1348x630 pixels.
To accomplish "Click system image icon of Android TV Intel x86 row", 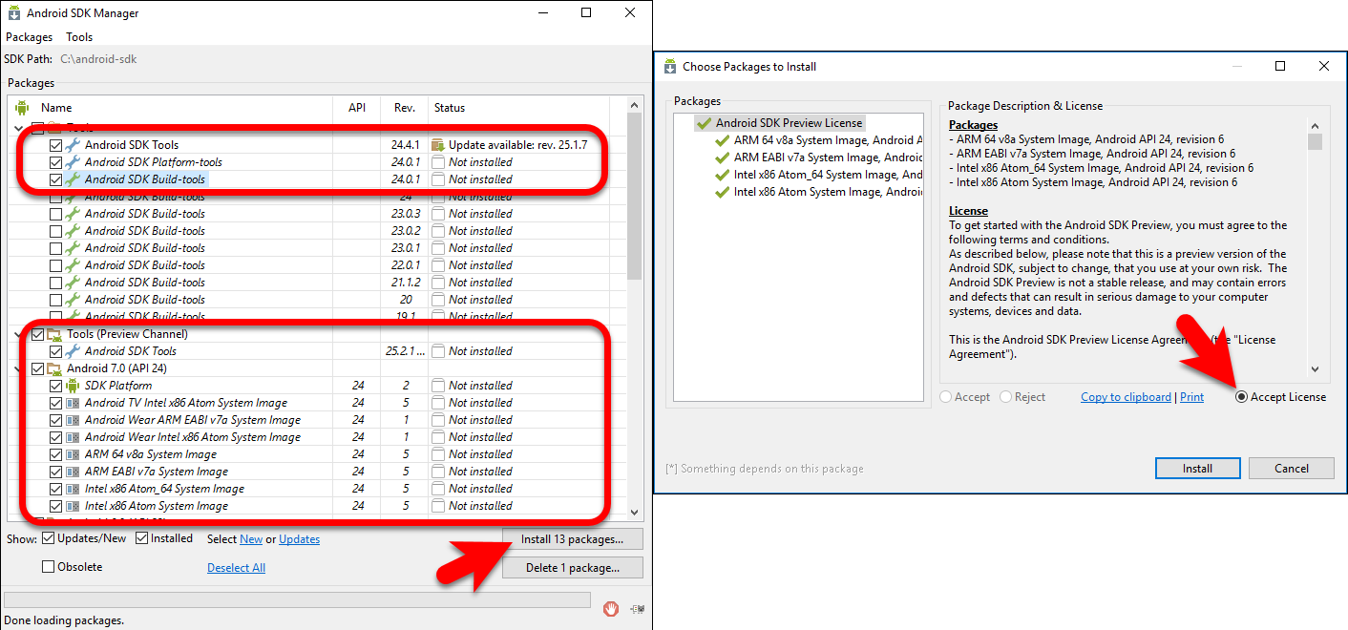I will pos(73,403).
